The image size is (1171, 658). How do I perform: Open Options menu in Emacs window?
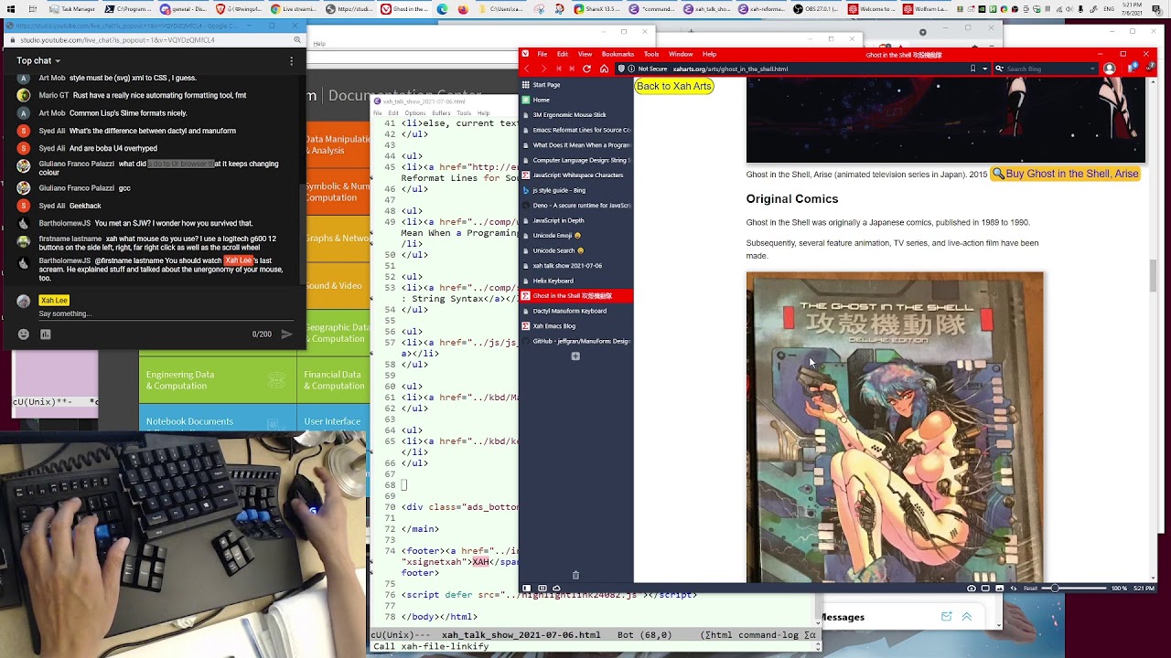click(414, 113)
